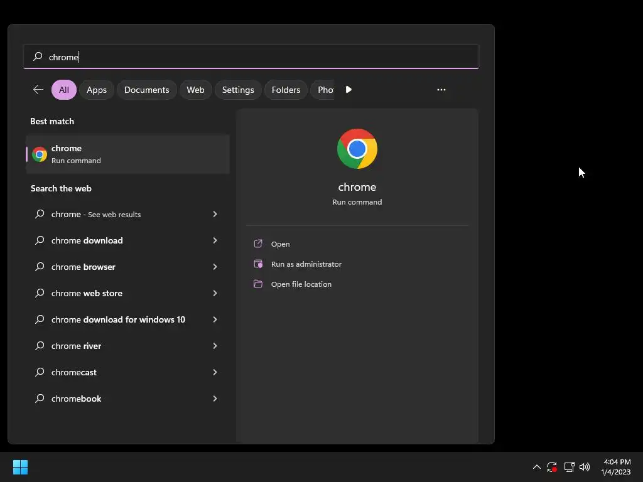The height and width of the screenshot is (482, 643).
Task: Click search icon beside chrome web store
Action: [40, 292]
